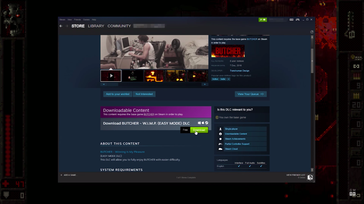364x204 pixels.
Task: Click the green Download button
Action: (x=199, y=130)
